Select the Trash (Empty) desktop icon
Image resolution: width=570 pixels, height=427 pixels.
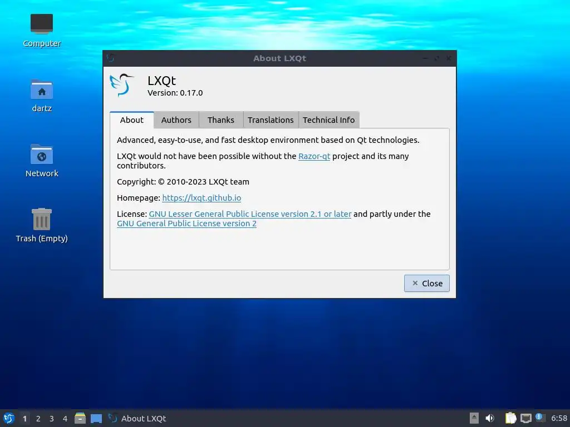coord(42,225)
